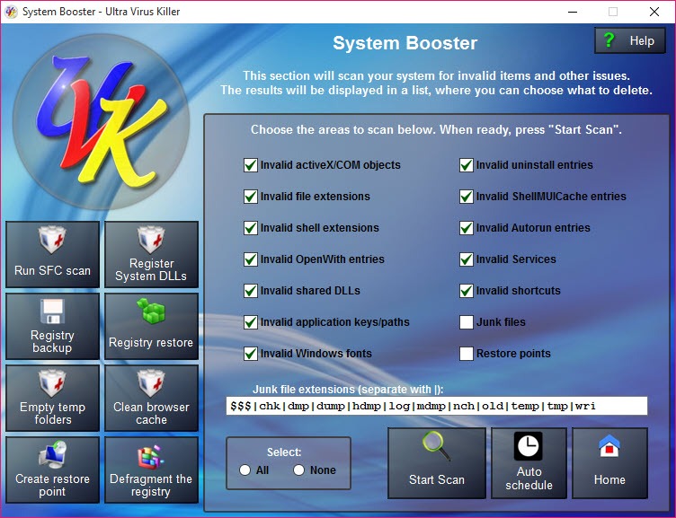Click the Run SFC scan medkit icon

pyautogui.click(x=52, y=239)
